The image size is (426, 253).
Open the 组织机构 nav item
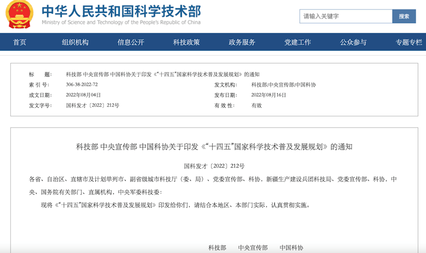[75, 42]
